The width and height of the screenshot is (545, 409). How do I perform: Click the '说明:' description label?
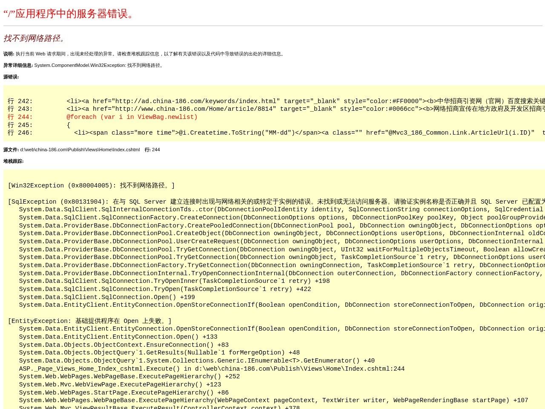click(x=9, y=54)
